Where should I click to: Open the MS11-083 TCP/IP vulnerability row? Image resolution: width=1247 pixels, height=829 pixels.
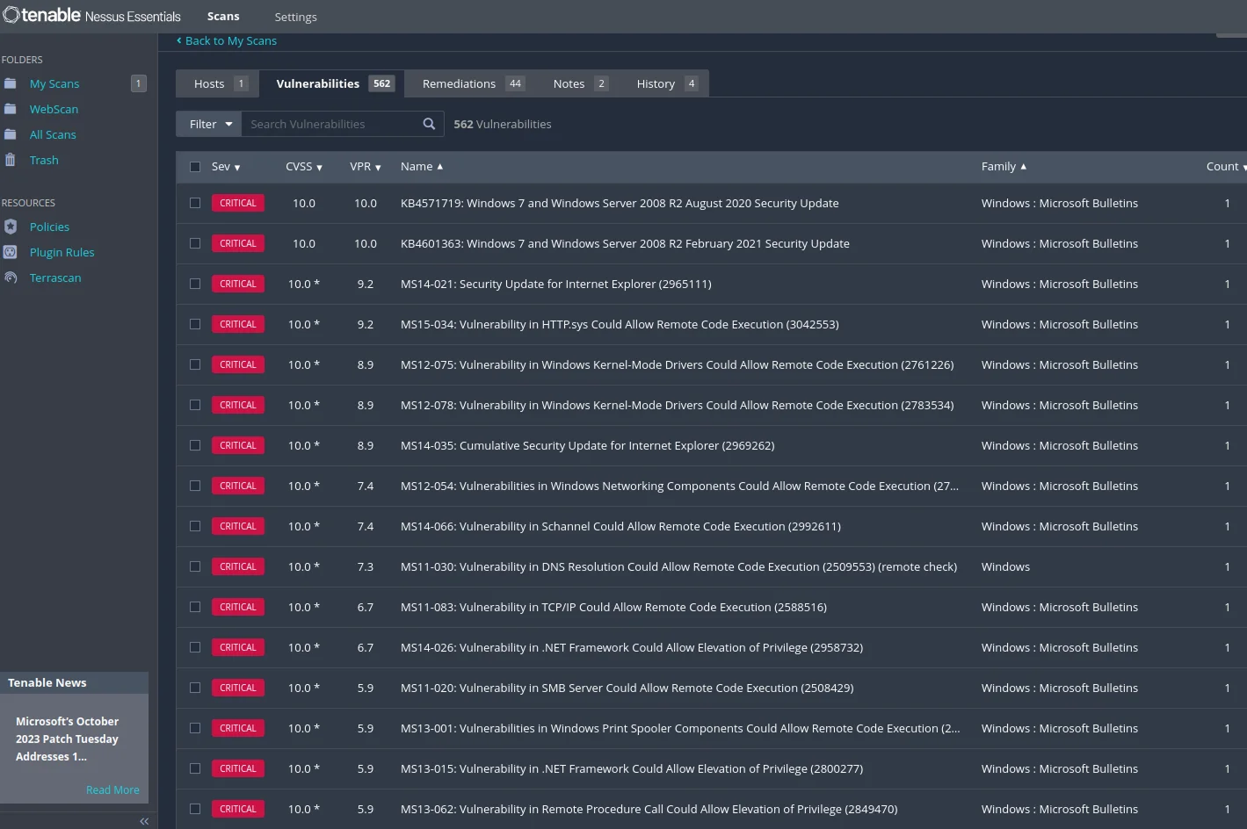coord(711,607)
